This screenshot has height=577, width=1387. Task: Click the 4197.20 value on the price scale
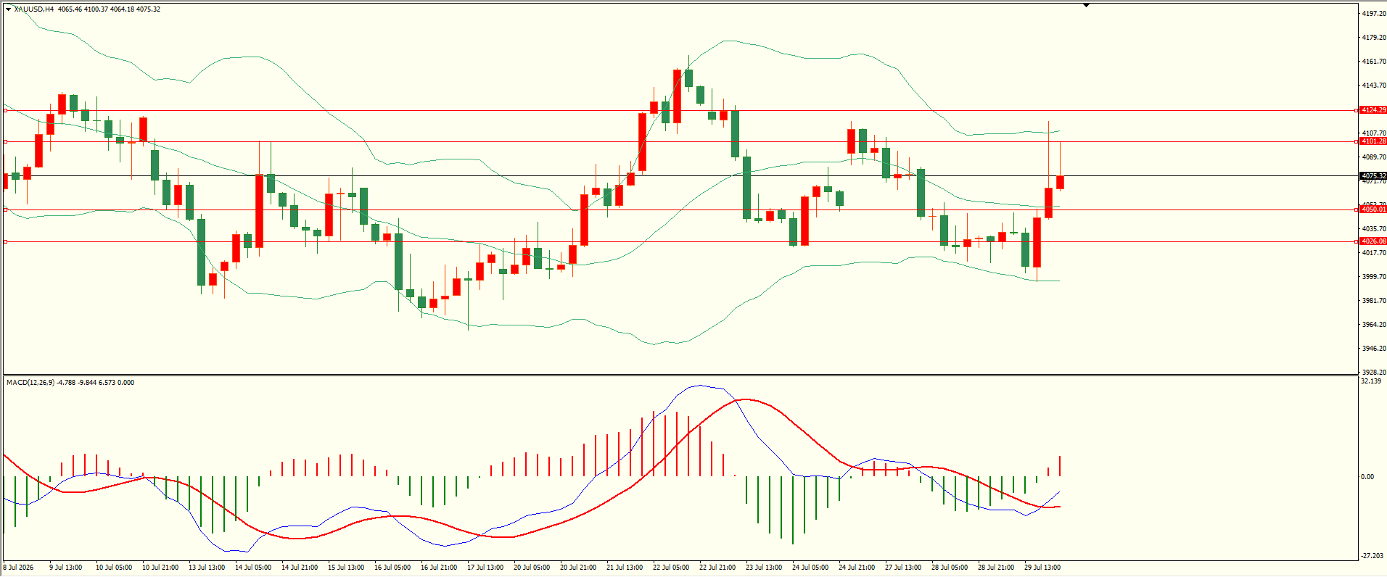1374,14
